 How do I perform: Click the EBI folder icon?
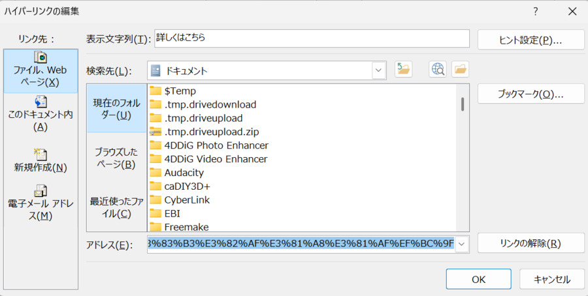click(x=155, y=213)
